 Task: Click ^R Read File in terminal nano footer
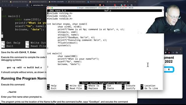pos(74,88)
